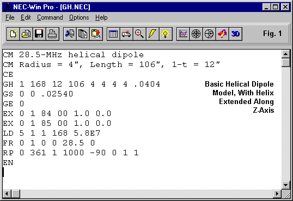Viewport: 293px width, 201px height.
Task: Open the line graph plot icon
Action: [x=183, y=34]
